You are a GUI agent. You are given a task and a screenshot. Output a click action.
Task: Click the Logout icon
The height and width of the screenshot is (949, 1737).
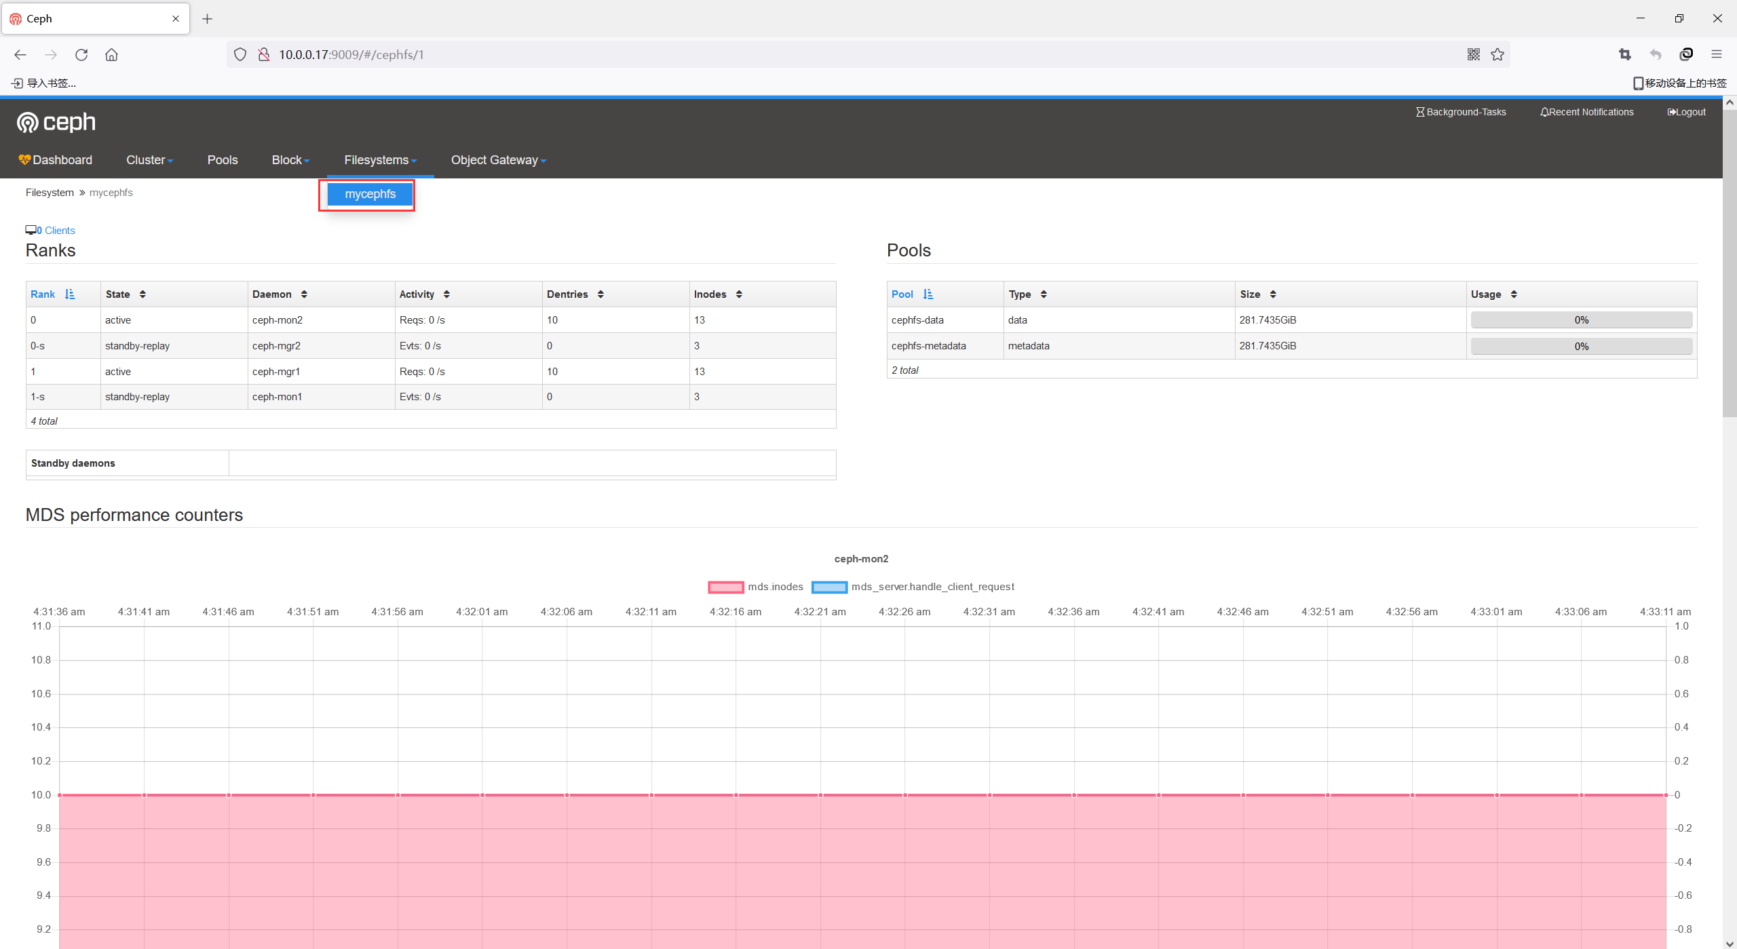click(x=1685, y=111)
